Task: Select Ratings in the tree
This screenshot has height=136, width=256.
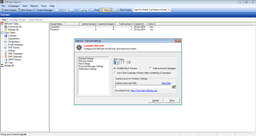Action: tap(12, 51)
